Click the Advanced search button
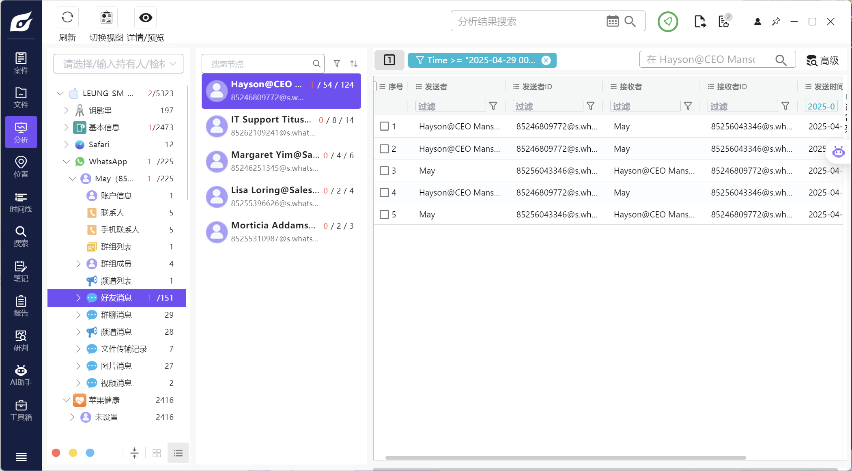Image resolution: width=852 pixels, height=471 pixels. 822,60
